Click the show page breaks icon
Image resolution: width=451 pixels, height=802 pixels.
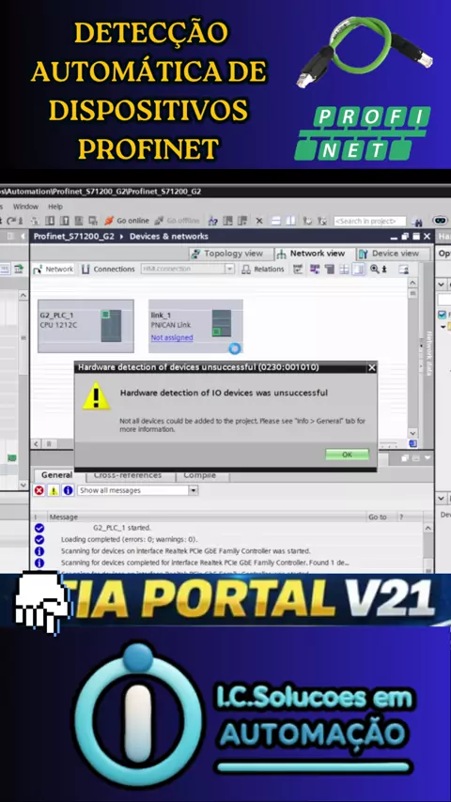345,269
